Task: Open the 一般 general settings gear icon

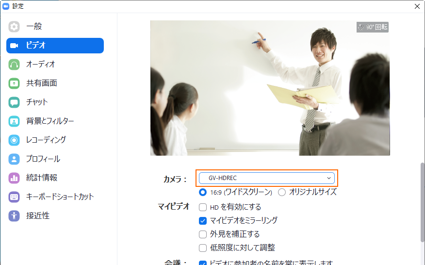Action: [x=14, y=27]
